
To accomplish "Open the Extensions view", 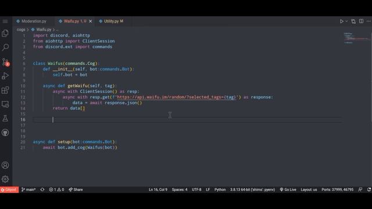I will tap(5, 90).
